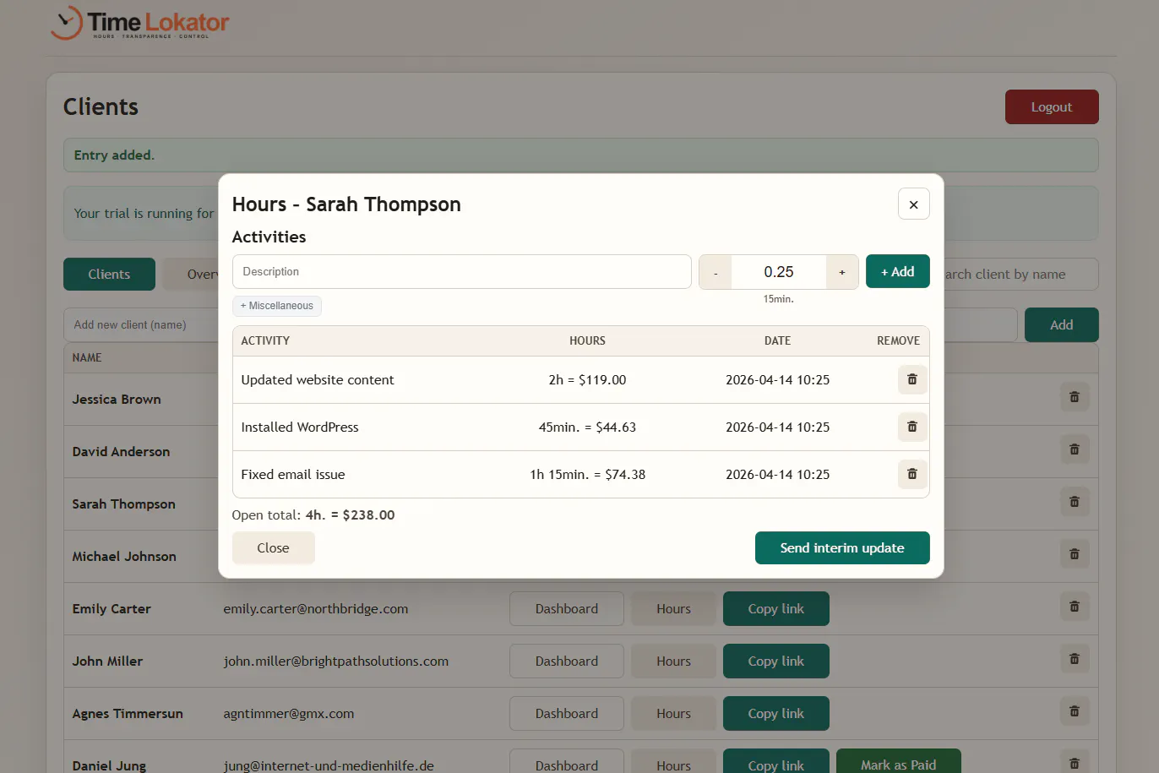Select the Entry added. notification text

(114, 155)
